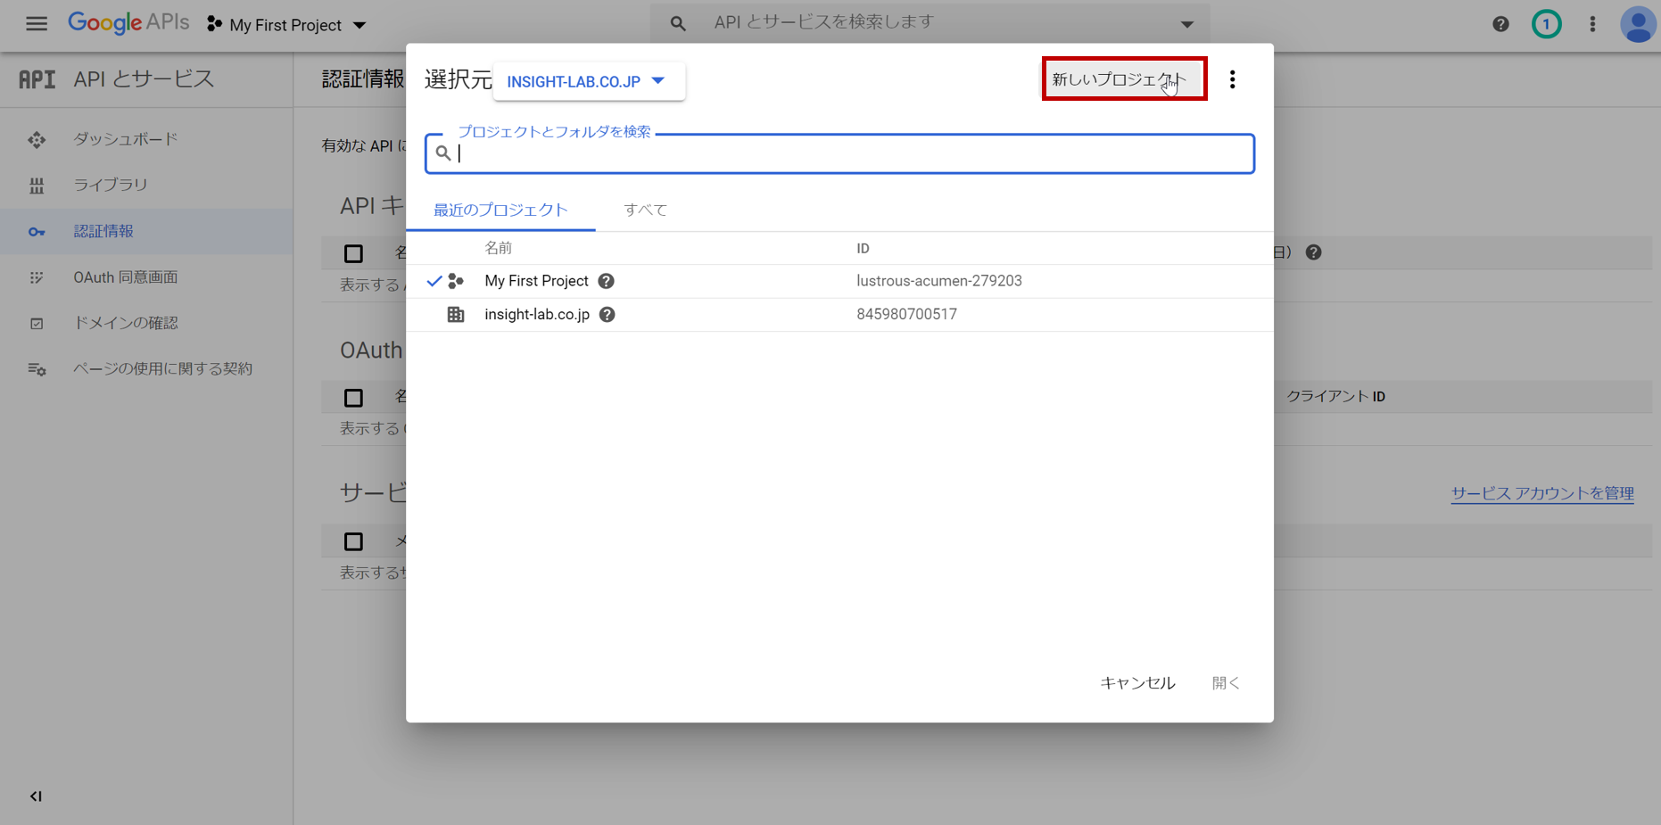The height and width of the screenshot is (825, 1661).
Task: Click the ライブラリ grid icon in sidebar
Action: click(x=37, y=186)
